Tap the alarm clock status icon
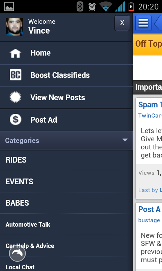This screenshot has width=162, height=271. pyautogui.click(x=92, y=7)
